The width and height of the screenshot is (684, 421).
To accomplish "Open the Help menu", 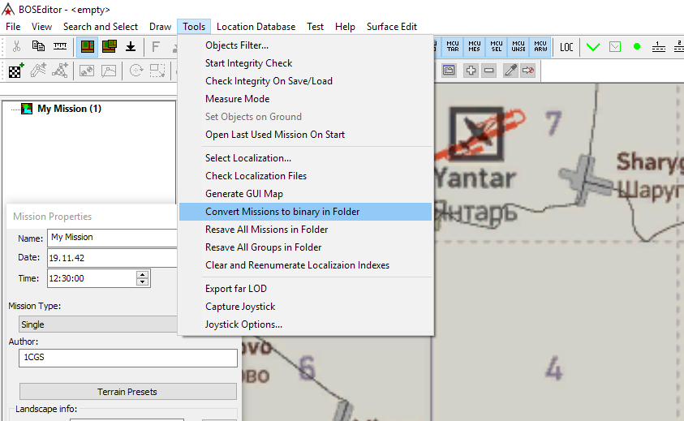I will tap(345, 27).
